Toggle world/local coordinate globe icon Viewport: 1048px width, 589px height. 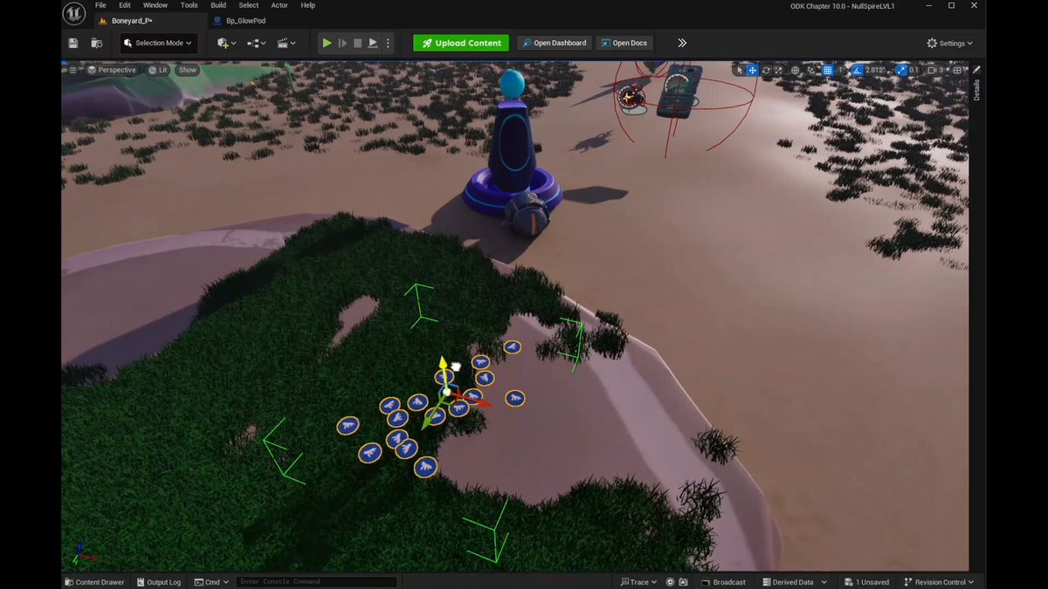tap(796, 70)
